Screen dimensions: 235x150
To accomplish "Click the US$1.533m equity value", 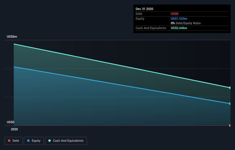I will (179, 19).
